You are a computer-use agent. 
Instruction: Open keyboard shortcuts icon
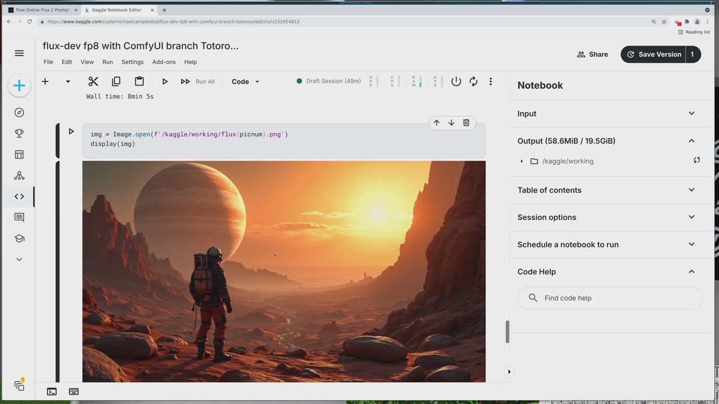(x=74, y=392)
